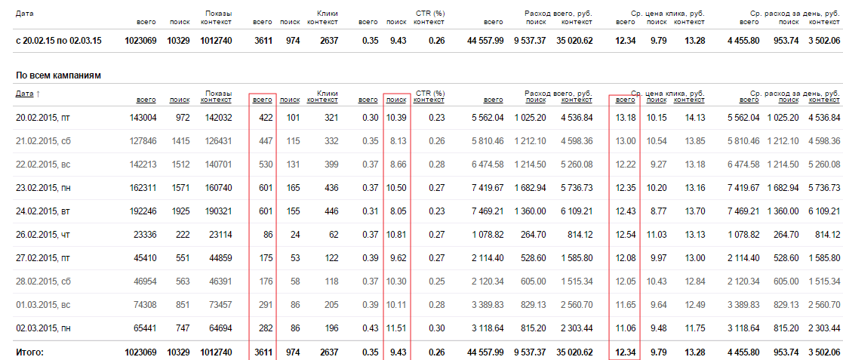Sort by Ср. цена клика контекст header
The image size is (843, 360).
click(x=689, y=100)
